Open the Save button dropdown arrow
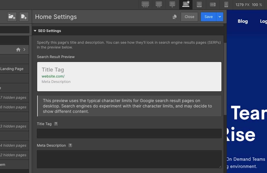The height and width of the screenshot is (173, 267). coord(220,17)
